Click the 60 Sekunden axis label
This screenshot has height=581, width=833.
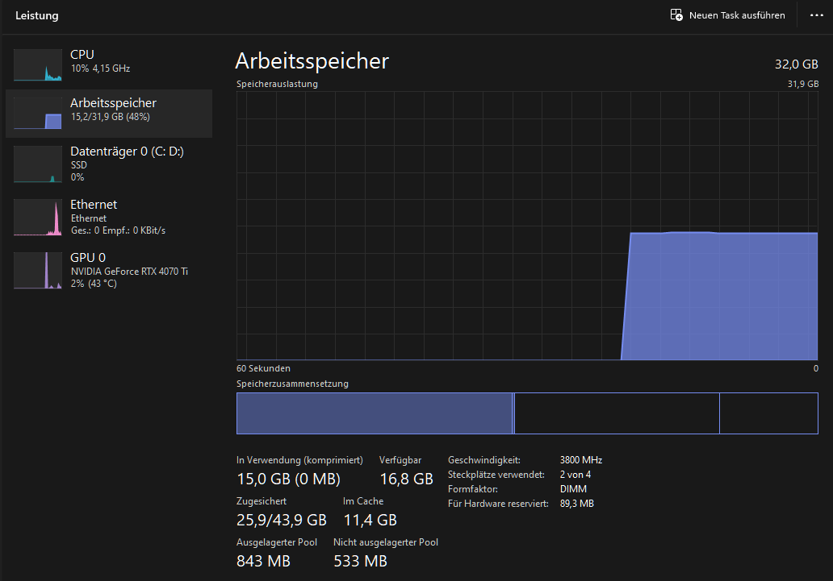263,368
